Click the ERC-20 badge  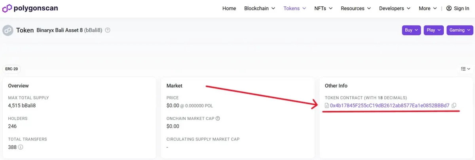coord(11,69)
